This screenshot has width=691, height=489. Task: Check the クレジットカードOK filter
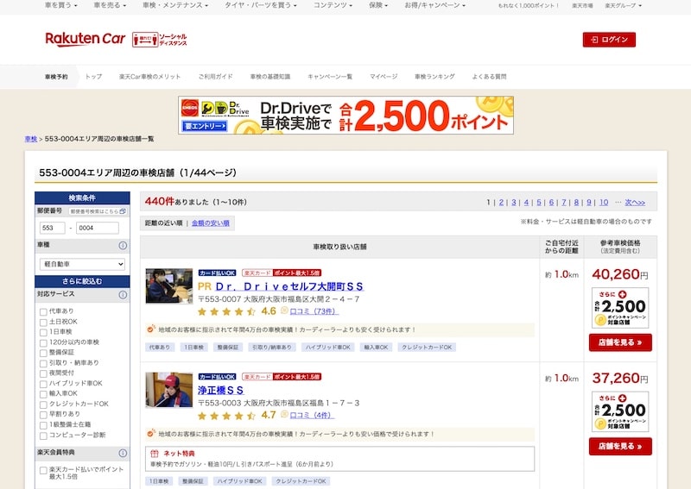pyautogui.click(x=43, y=404)
